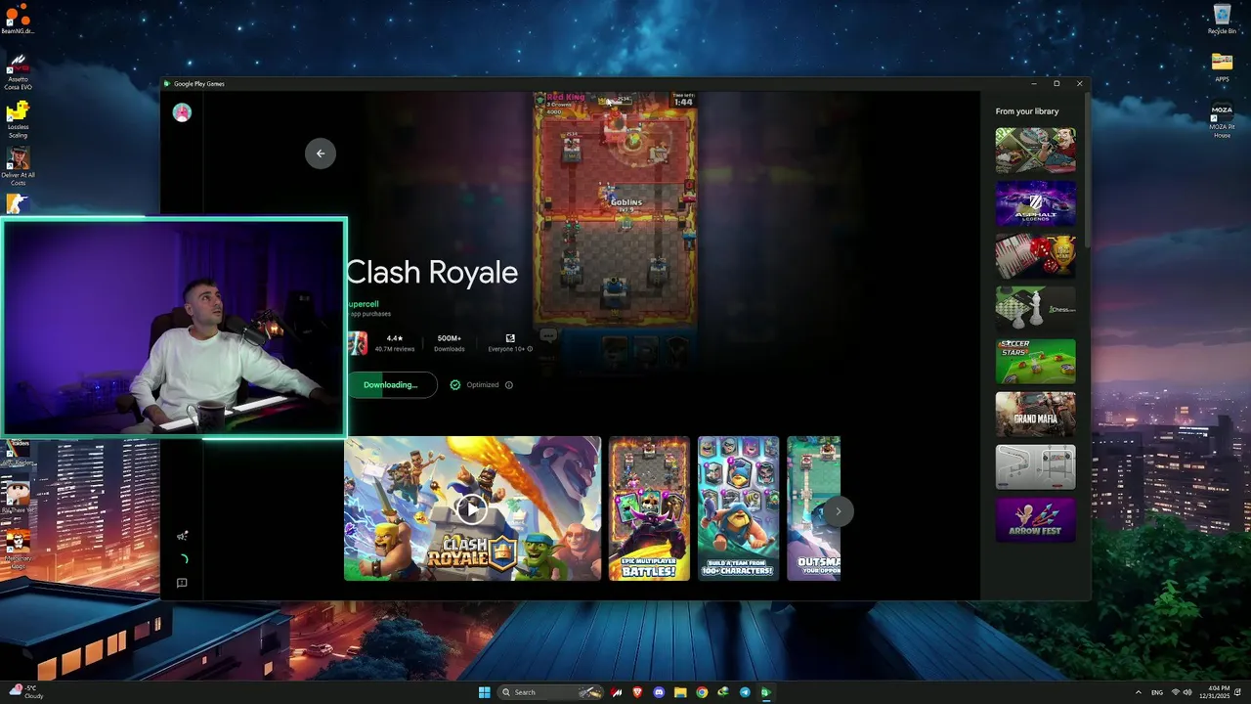Open the backgammon dice game in library
This screenshot has height=704, width=1251.
tap(1035, 256)
